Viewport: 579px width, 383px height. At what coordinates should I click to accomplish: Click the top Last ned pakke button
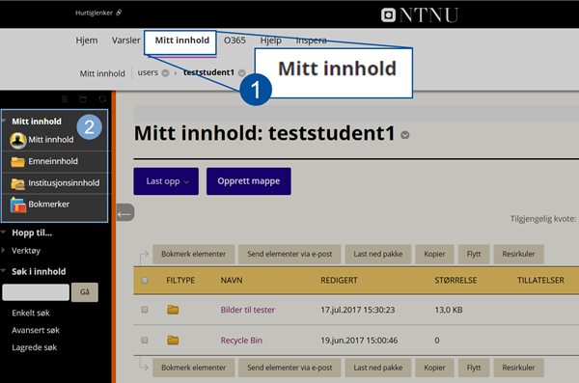378,254
